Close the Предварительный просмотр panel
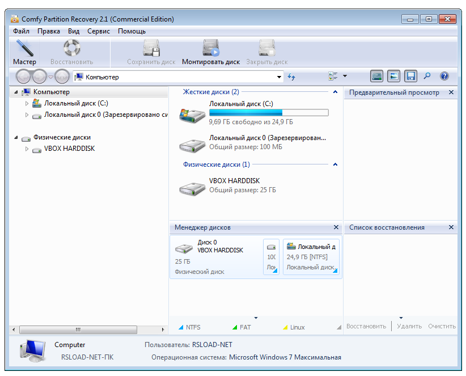The width and height of the screenshot is (466, 376). pyautogui.click(x=451, y=92)
